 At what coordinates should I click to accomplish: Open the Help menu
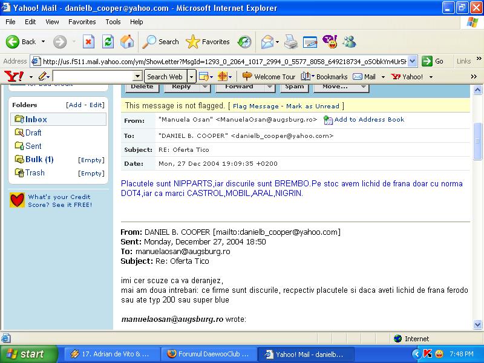137,22
